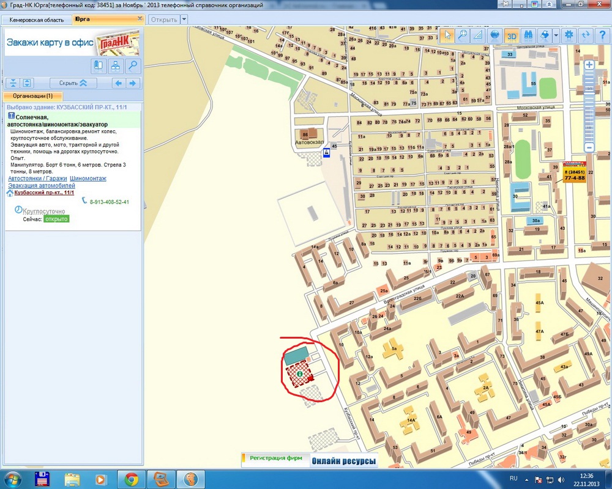Open the dropdown arrow beside Открыть
The image size is (612, 489).
(x=184, y=20)
